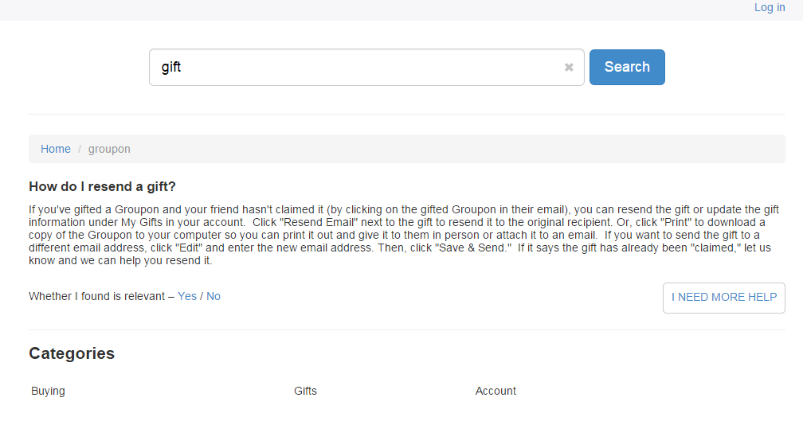The image size is (803, 421).
Task: Open the Log in link
Action: [x=770, y=7]
